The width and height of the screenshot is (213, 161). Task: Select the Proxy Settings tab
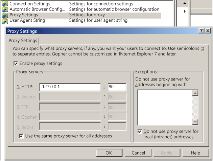click(23, 41)
